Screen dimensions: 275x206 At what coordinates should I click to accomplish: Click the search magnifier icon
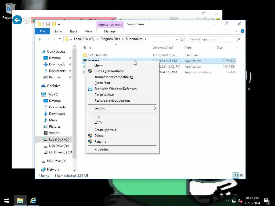click(238, 39)
